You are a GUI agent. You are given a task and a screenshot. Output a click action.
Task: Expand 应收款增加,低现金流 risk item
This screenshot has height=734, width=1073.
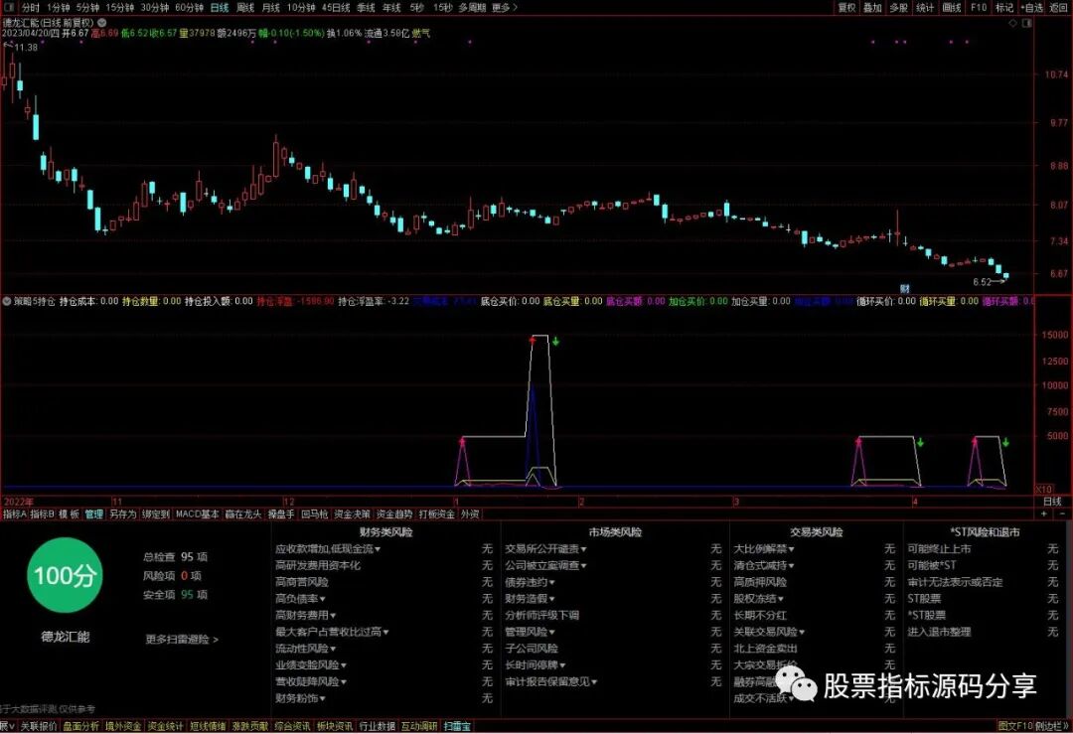pos(328,548)
